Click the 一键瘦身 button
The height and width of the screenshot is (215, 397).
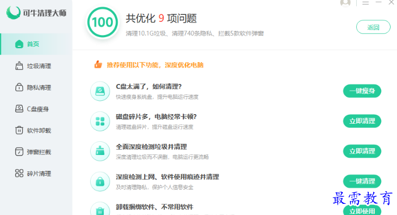(362, 91)
